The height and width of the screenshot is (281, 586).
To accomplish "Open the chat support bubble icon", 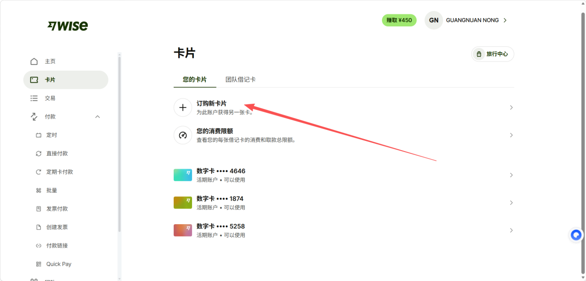I will [x=576, y=235].
